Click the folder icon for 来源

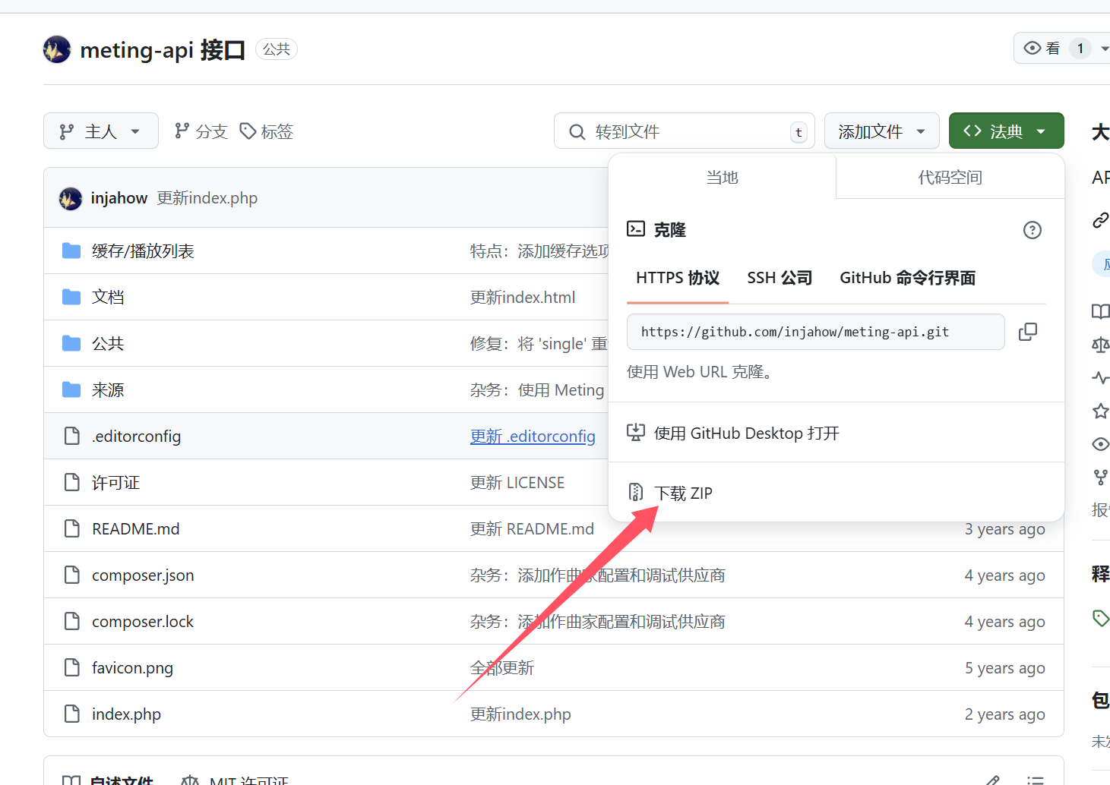(x=71, y=389)
